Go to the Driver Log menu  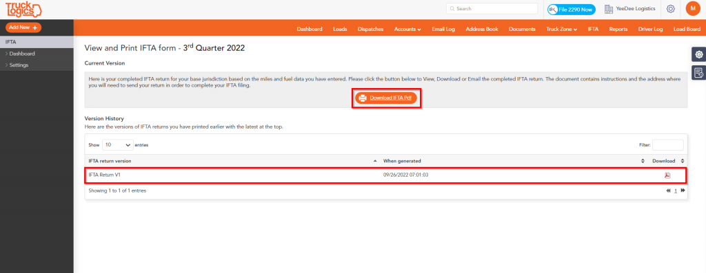[x=650, y=29]
